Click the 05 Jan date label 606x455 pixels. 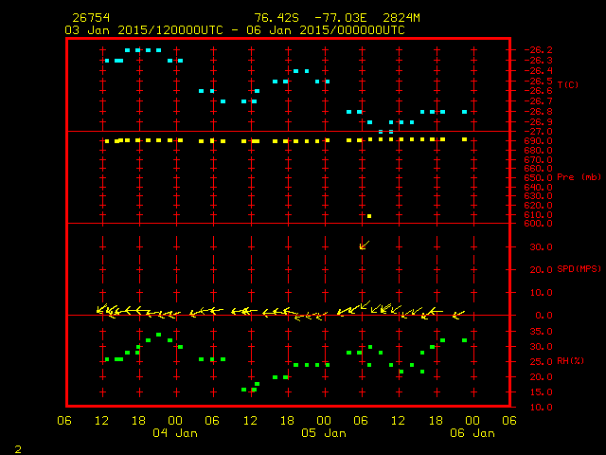[x=323, y=433]
